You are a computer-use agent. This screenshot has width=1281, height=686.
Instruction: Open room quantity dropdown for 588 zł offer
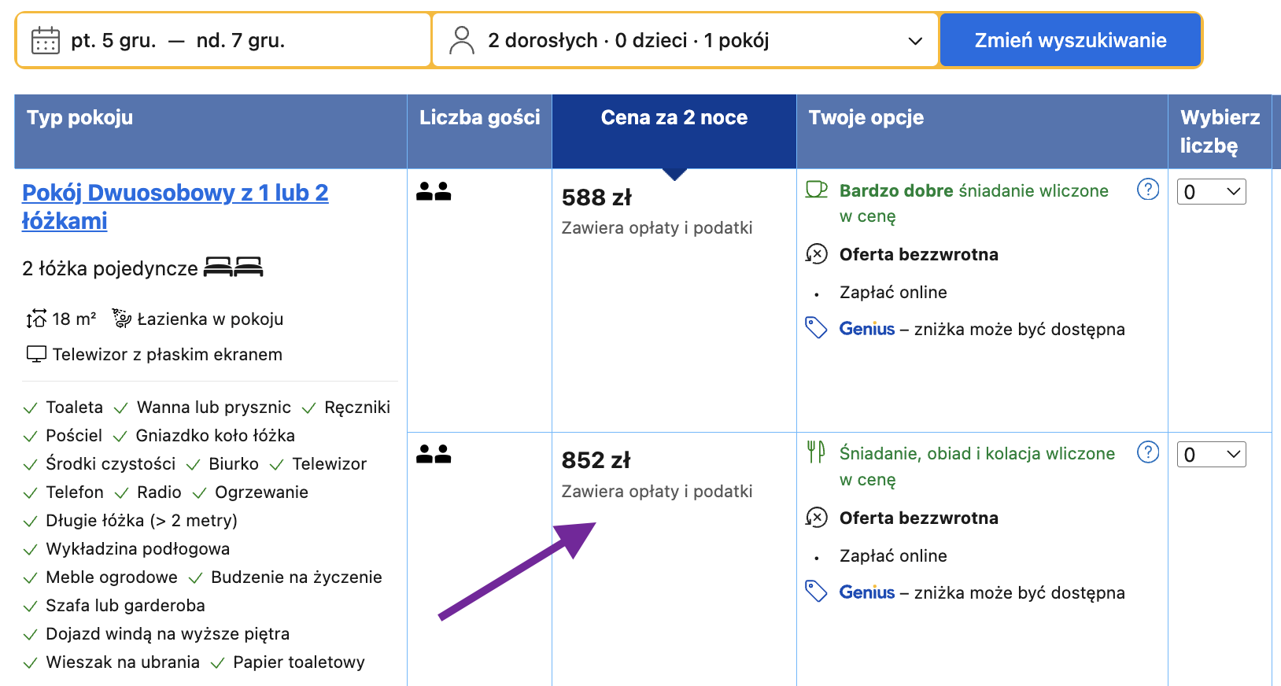[1211, 191]
